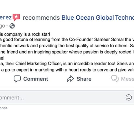Image resolution: width=134 pixels, height=115 pixels.
Task: Open reviewer profile name ending in 'erez'
Action: 6,17
